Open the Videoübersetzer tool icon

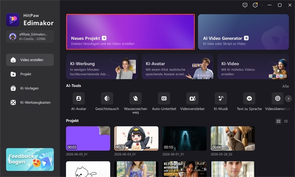point(278,98)
